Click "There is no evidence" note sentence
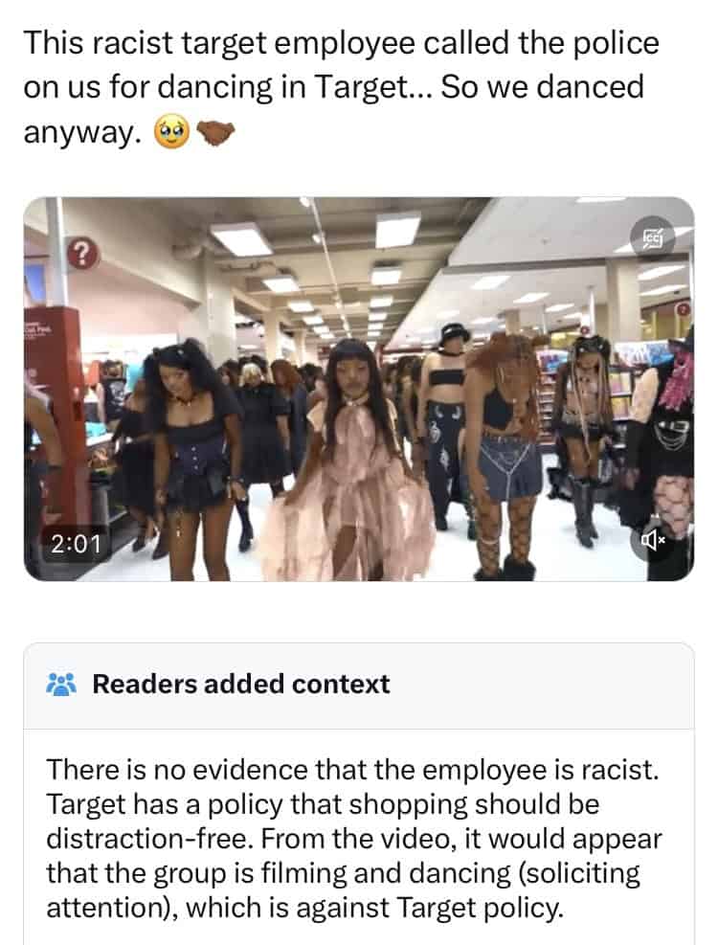 (x=352, y=770)
